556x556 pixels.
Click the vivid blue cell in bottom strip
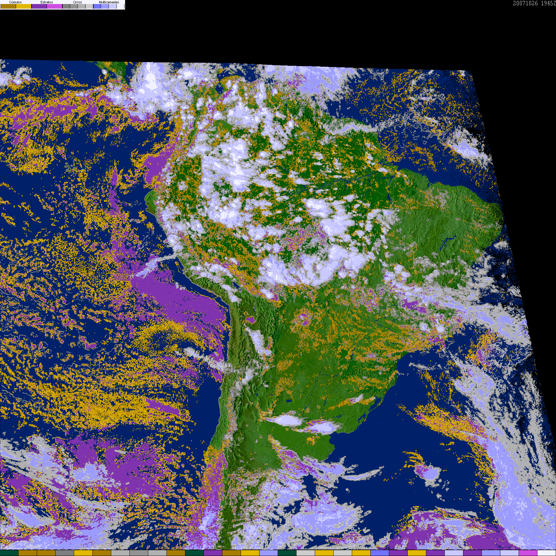point(380,553)
